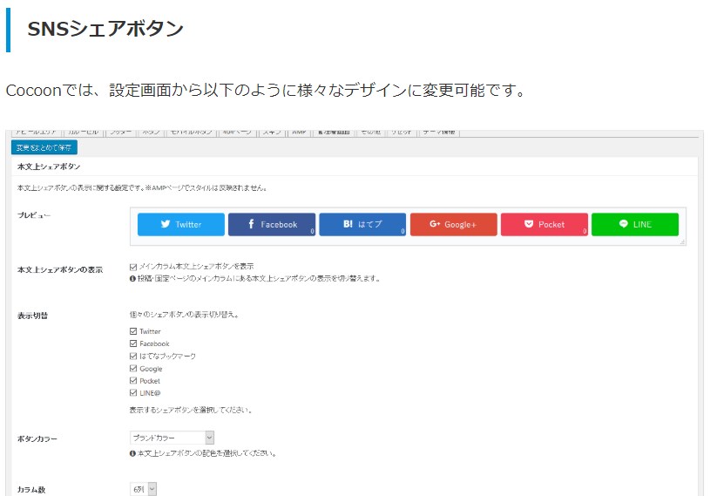This screenshot has width=710, height=496.
Task: Uncheck the Facebook display checkbox
Action: tap(133, 343)
